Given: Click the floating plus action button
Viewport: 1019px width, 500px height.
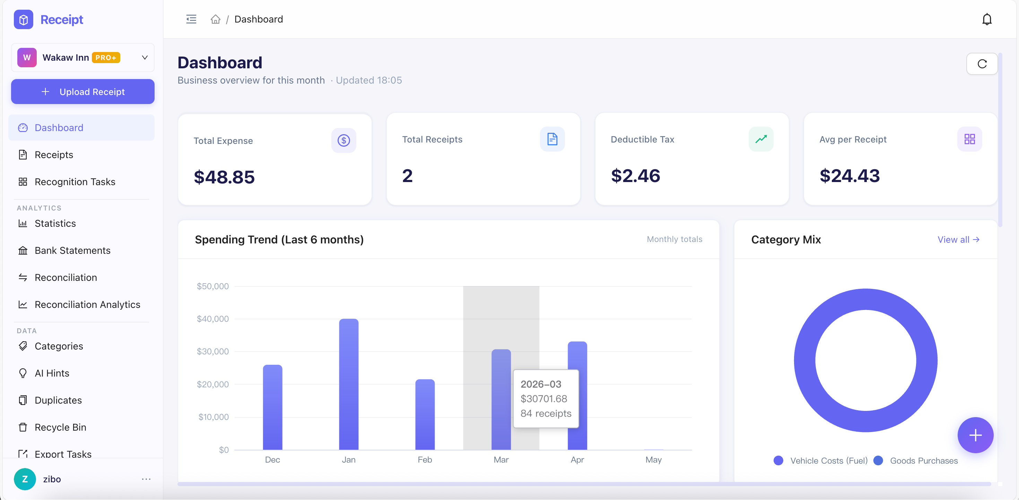Looking at the screenshot, I should coord(975,435).
